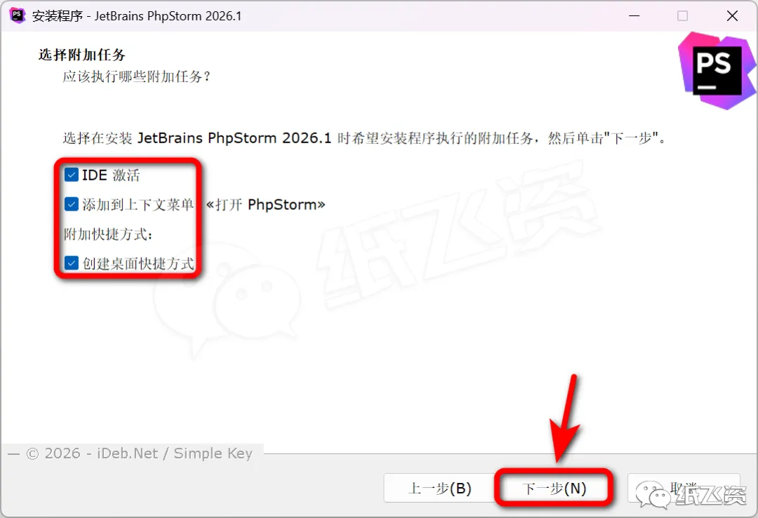Click the 应该执行哪些附加任务? subtitle

(137, 77)
